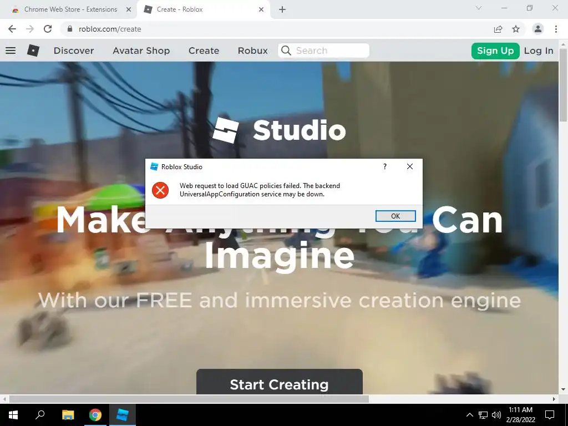Click the network tray icon
This screenshot has height=426, width=568.
(x=483, y=415)
